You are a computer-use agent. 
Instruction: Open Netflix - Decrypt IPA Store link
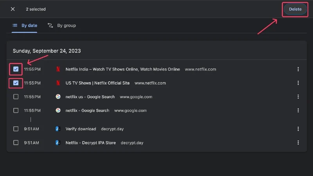[x=91, y=143]
